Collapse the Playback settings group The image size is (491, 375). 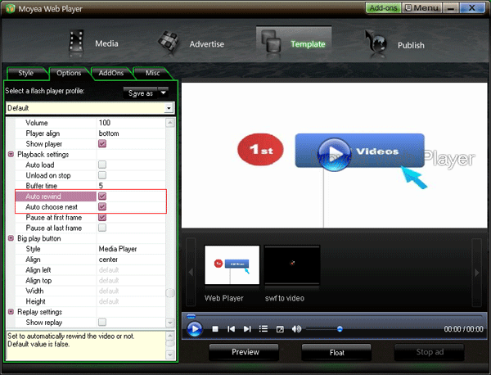click(x=11, y=155)
